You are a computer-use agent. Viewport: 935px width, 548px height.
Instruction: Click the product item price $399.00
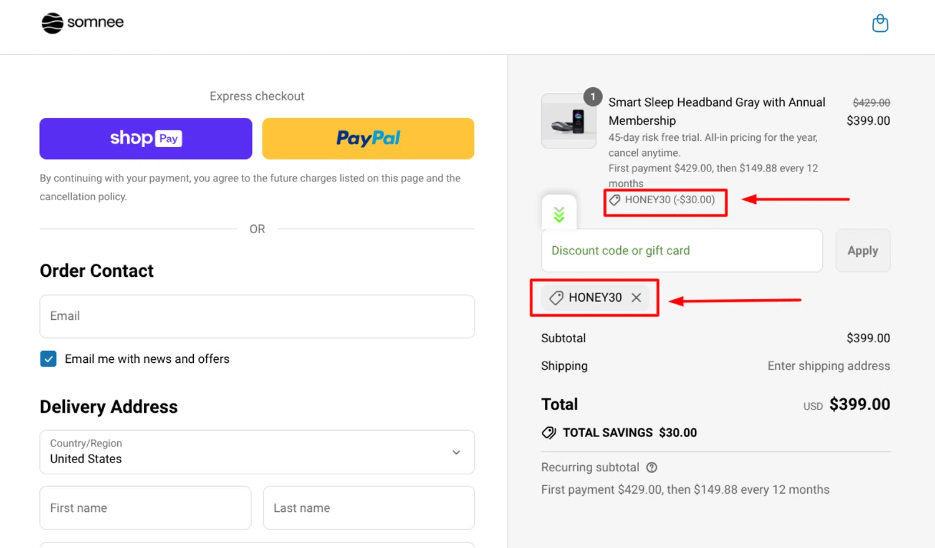868,121
